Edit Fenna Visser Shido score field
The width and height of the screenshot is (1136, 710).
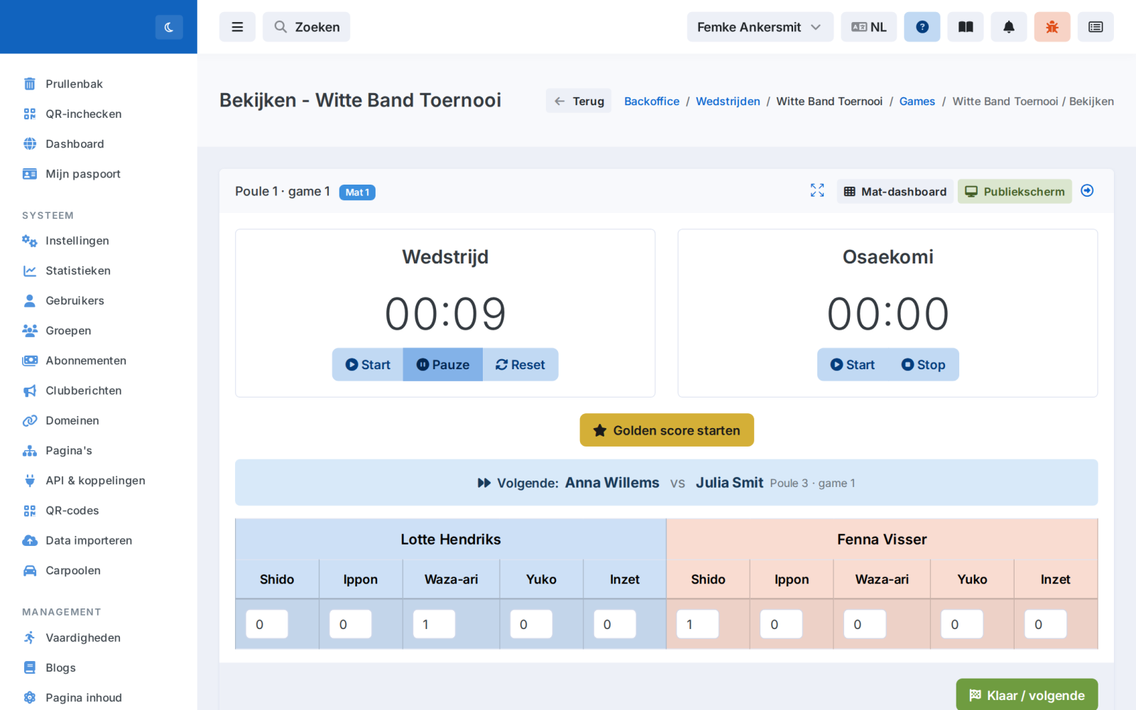pyautogui.click(x=698, y=624)
